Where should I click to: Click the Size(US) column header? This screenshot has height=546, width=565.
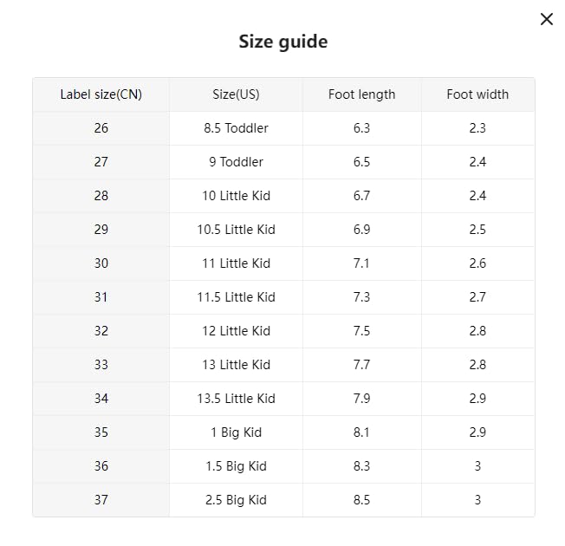(x=236, y=94)
